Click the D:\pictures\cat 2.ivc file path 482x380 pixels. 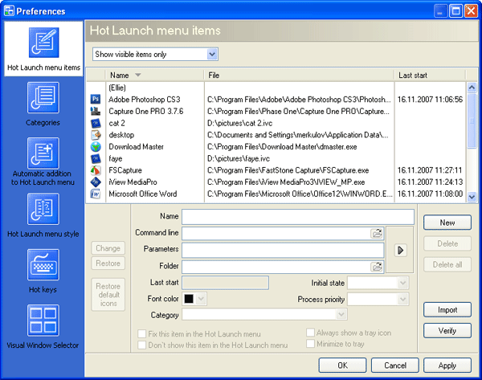(239, 123)
